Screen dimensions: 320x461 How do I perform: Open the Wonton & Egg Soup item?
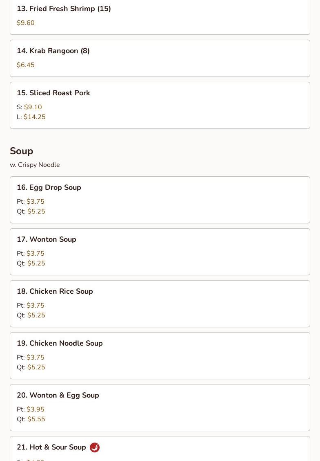[x=58, y=395]
